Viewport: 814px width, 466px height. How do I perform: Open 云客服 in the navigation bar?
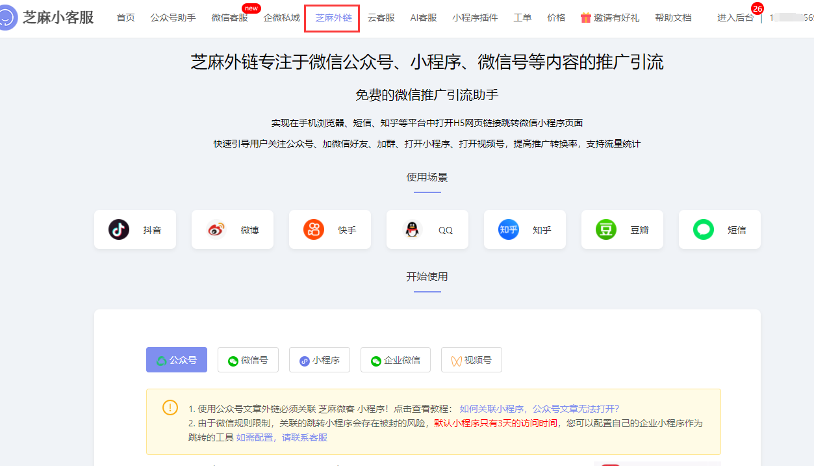click(381, 18)
